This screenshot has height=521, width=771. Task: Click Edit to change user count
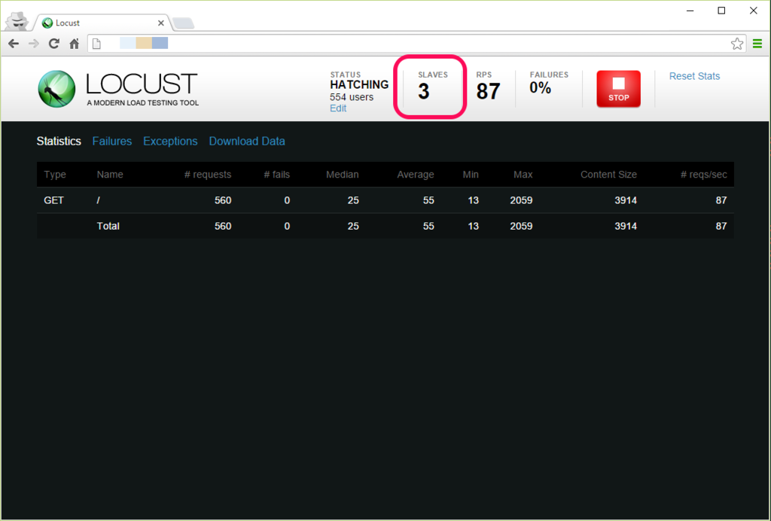tap(337, 108)
